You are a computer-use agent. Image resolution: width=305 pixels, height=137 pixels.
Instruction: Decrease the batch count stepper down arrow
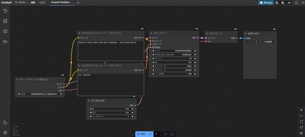tap(160, 135)
